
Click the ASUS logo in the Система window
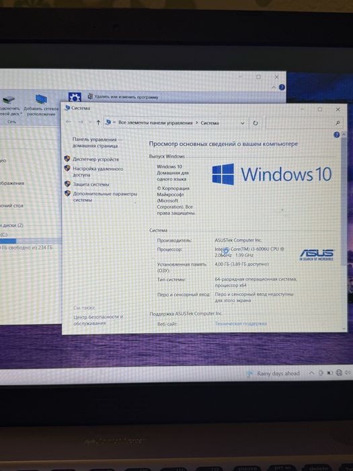317,254
